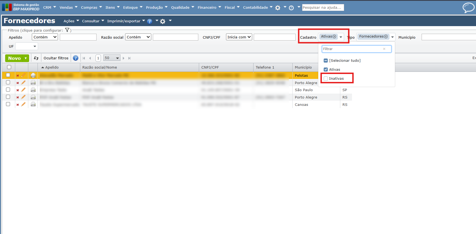Image resolution: width=476 pixels, height=234 pixels.
Task: Open the Apelido Contém condition dropdown
Action: (x=45, y=37)
